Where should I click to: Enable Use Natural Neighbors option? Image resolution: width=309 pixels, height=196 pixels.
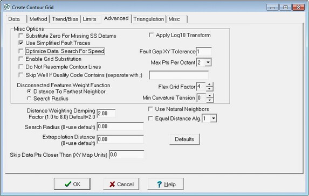click(x=150, y=109)
